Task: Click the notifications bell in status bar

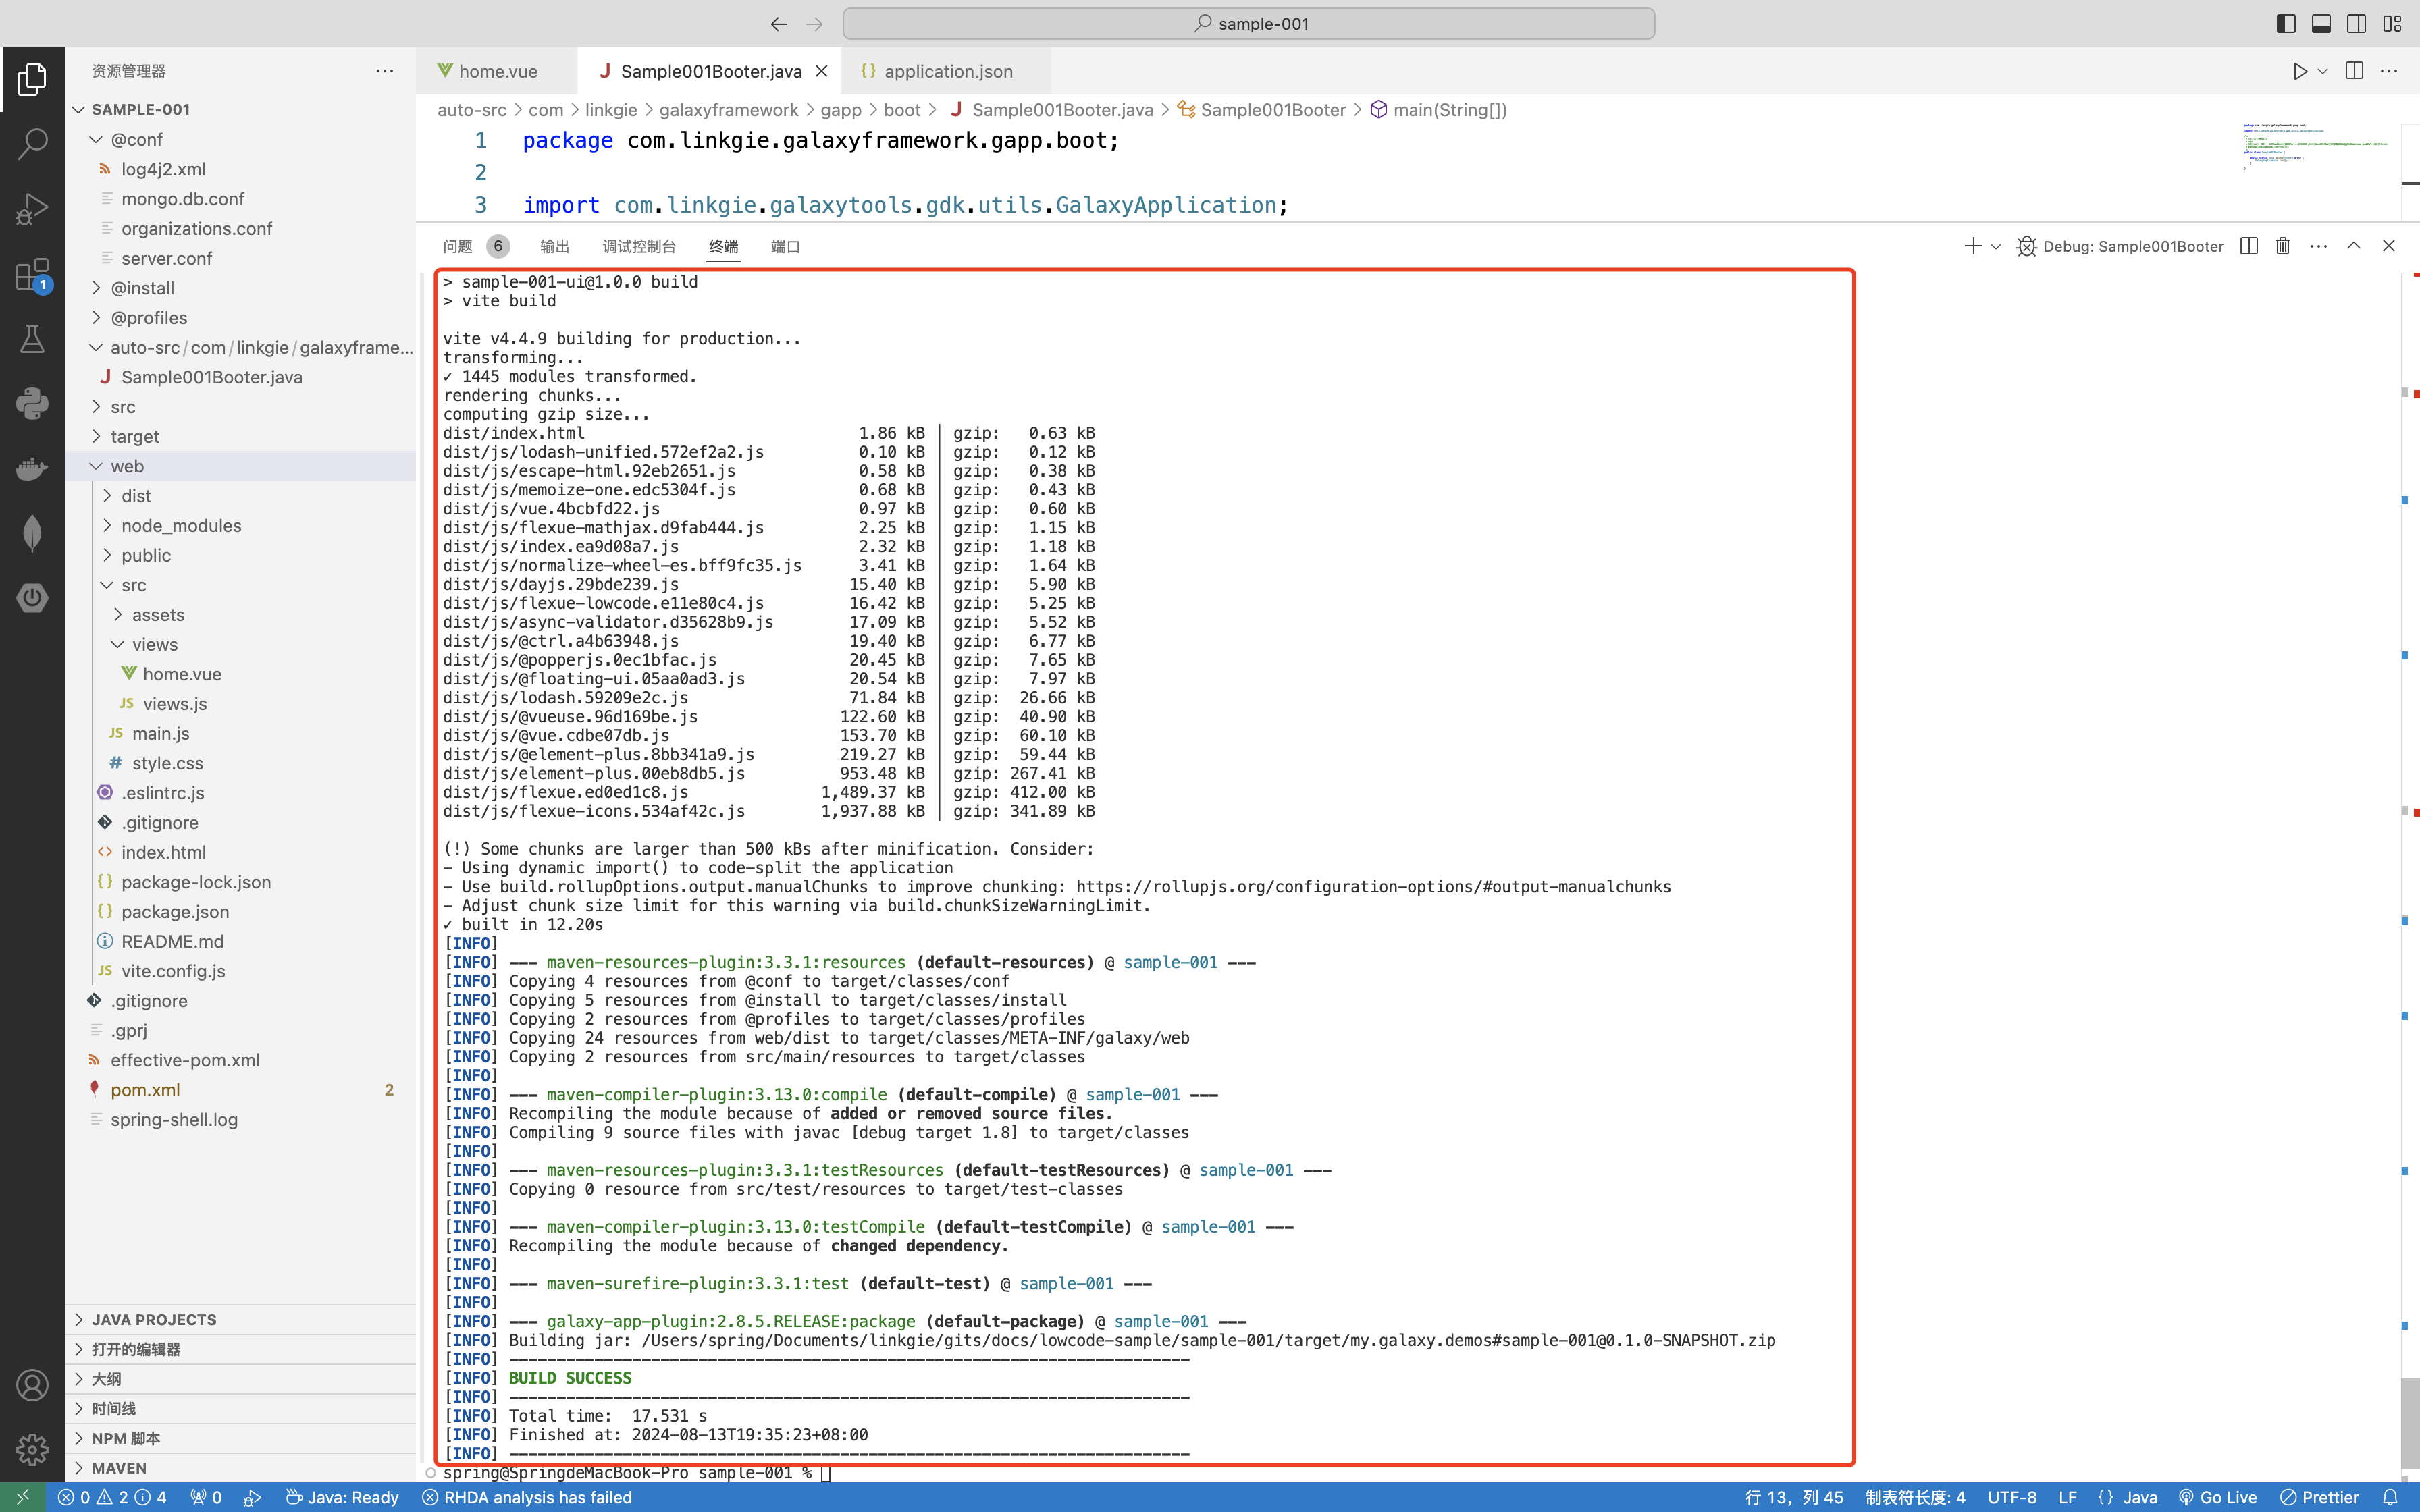Action: (2391, 1497)
